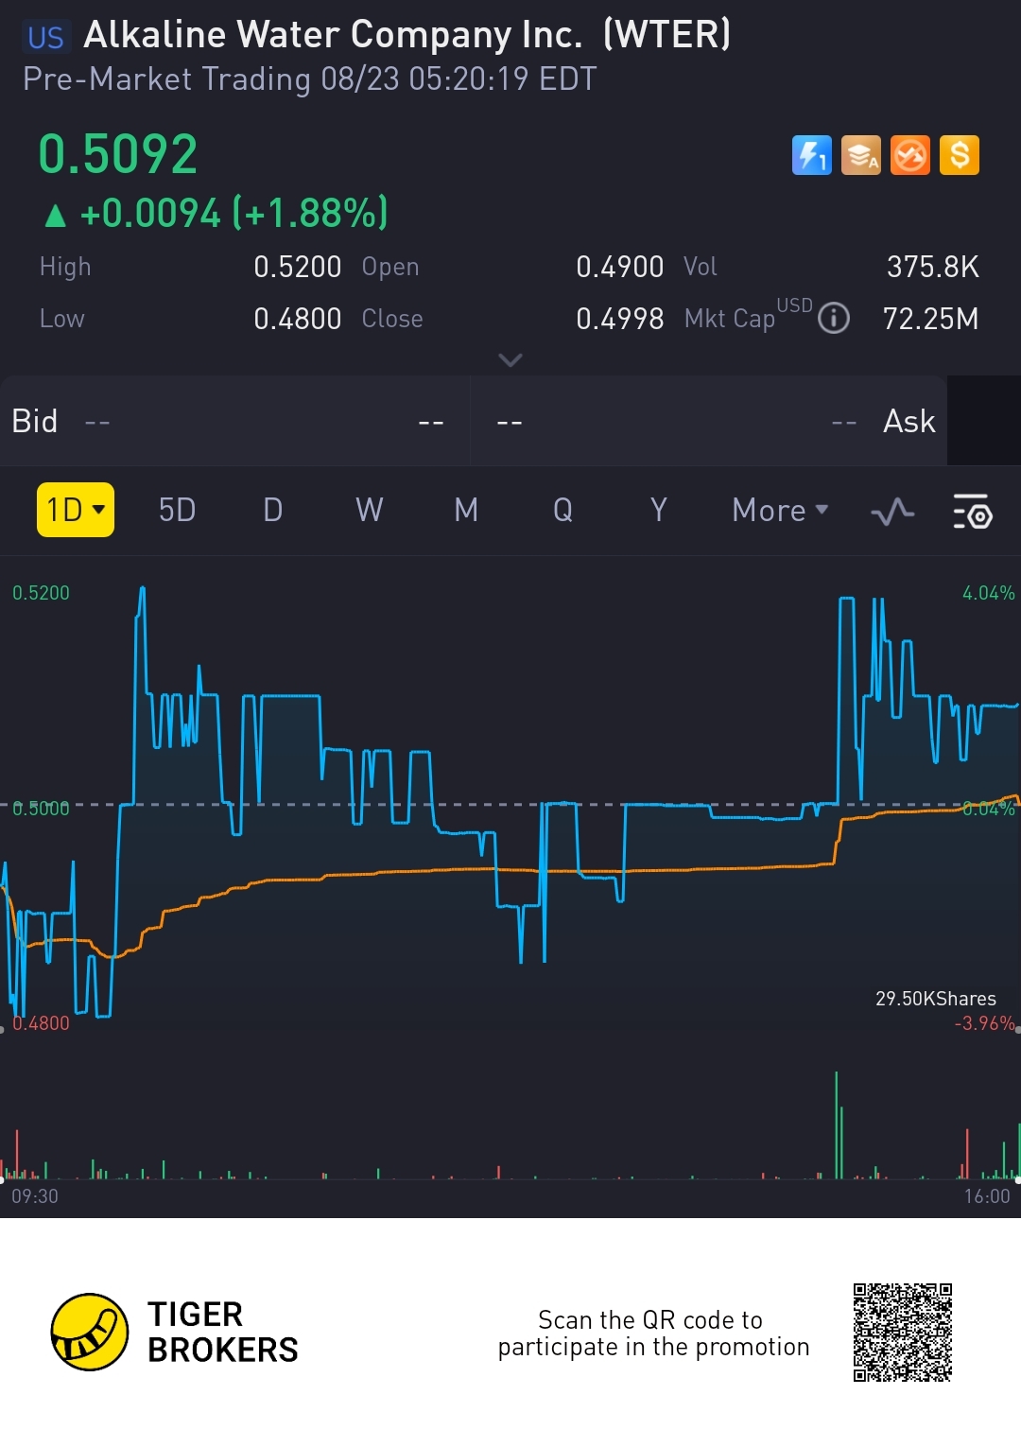Tap the yellow dollar sign icon
The height and width of the screenshot is (1447, 1021).
(x=960, y=155)
